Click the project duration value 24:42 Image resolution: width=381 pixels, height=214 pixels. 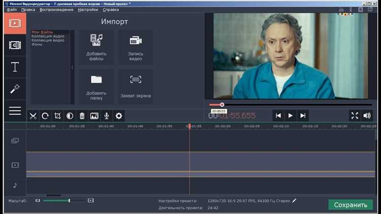click(213, 208)
